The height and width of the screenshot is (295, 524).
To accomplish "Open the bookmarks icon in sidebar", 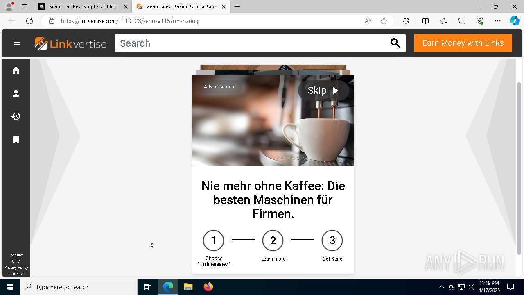I will tap(16, 139).
